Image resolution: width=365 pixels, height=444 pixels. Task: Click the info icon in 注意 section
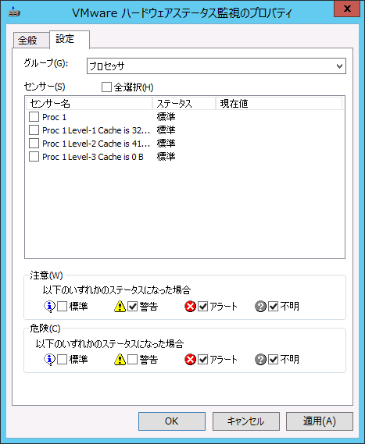click(50, 307)
